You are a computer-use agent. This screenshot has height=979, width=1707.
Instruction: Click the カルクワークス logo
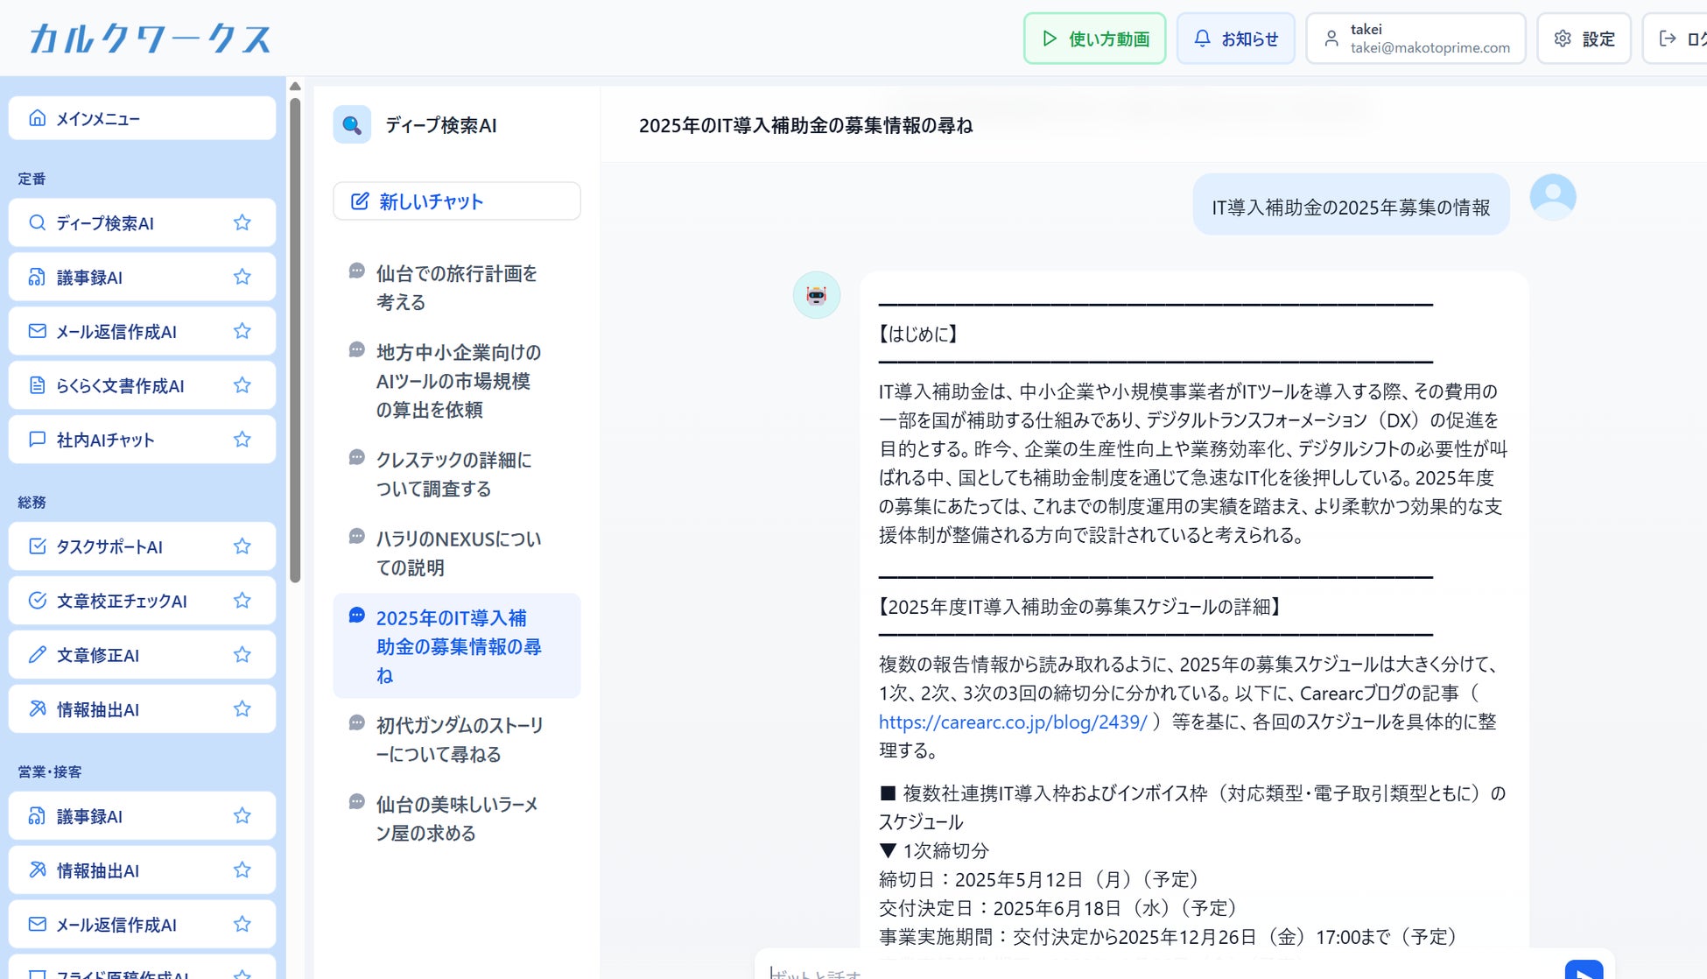(150, 39)
